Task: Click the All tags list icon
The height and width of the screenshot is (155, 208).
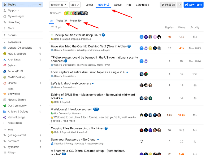Action: tap(5, 153)
